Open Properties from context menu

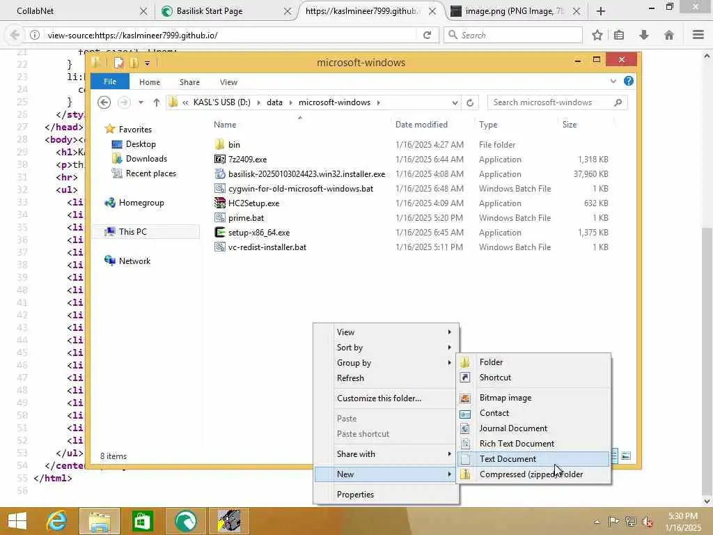click(x=386, y=495)
